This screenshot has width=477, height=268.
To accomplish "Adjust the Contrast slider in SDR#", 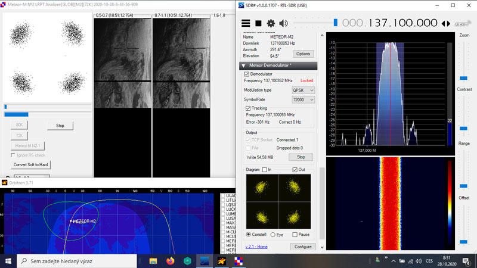I will (x=463, y=128).
